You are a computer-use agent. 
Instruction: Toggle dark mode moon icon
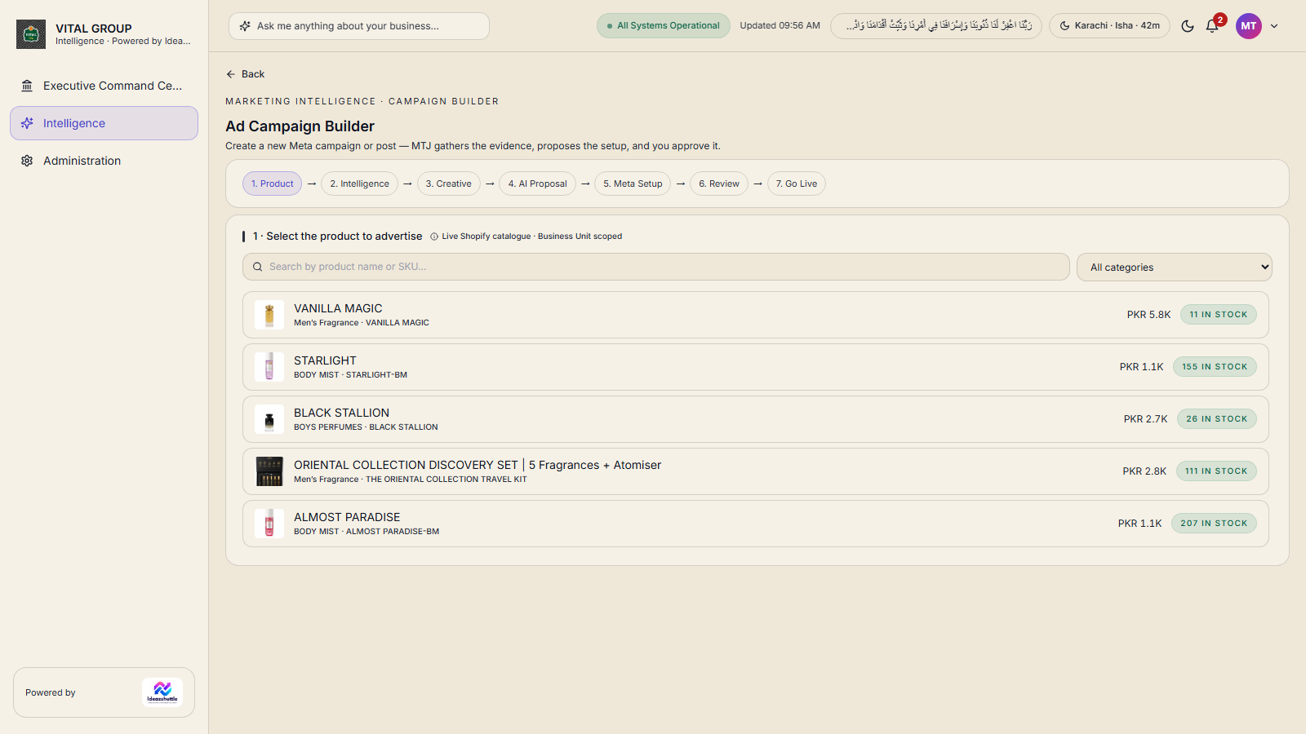tap(1188, 26)
